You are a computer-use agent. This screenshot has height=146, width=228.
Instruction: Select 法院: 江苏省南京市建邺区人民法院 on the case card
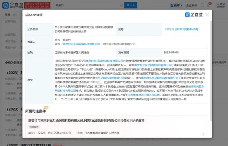(x=98, y=133)
